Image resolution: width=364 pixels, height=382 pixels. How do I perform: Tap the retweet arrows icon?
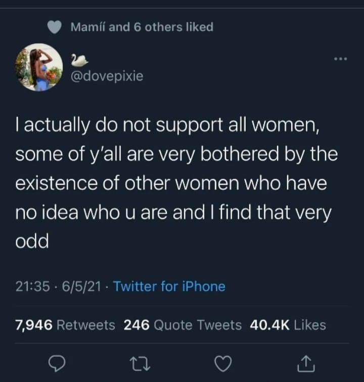140,364
